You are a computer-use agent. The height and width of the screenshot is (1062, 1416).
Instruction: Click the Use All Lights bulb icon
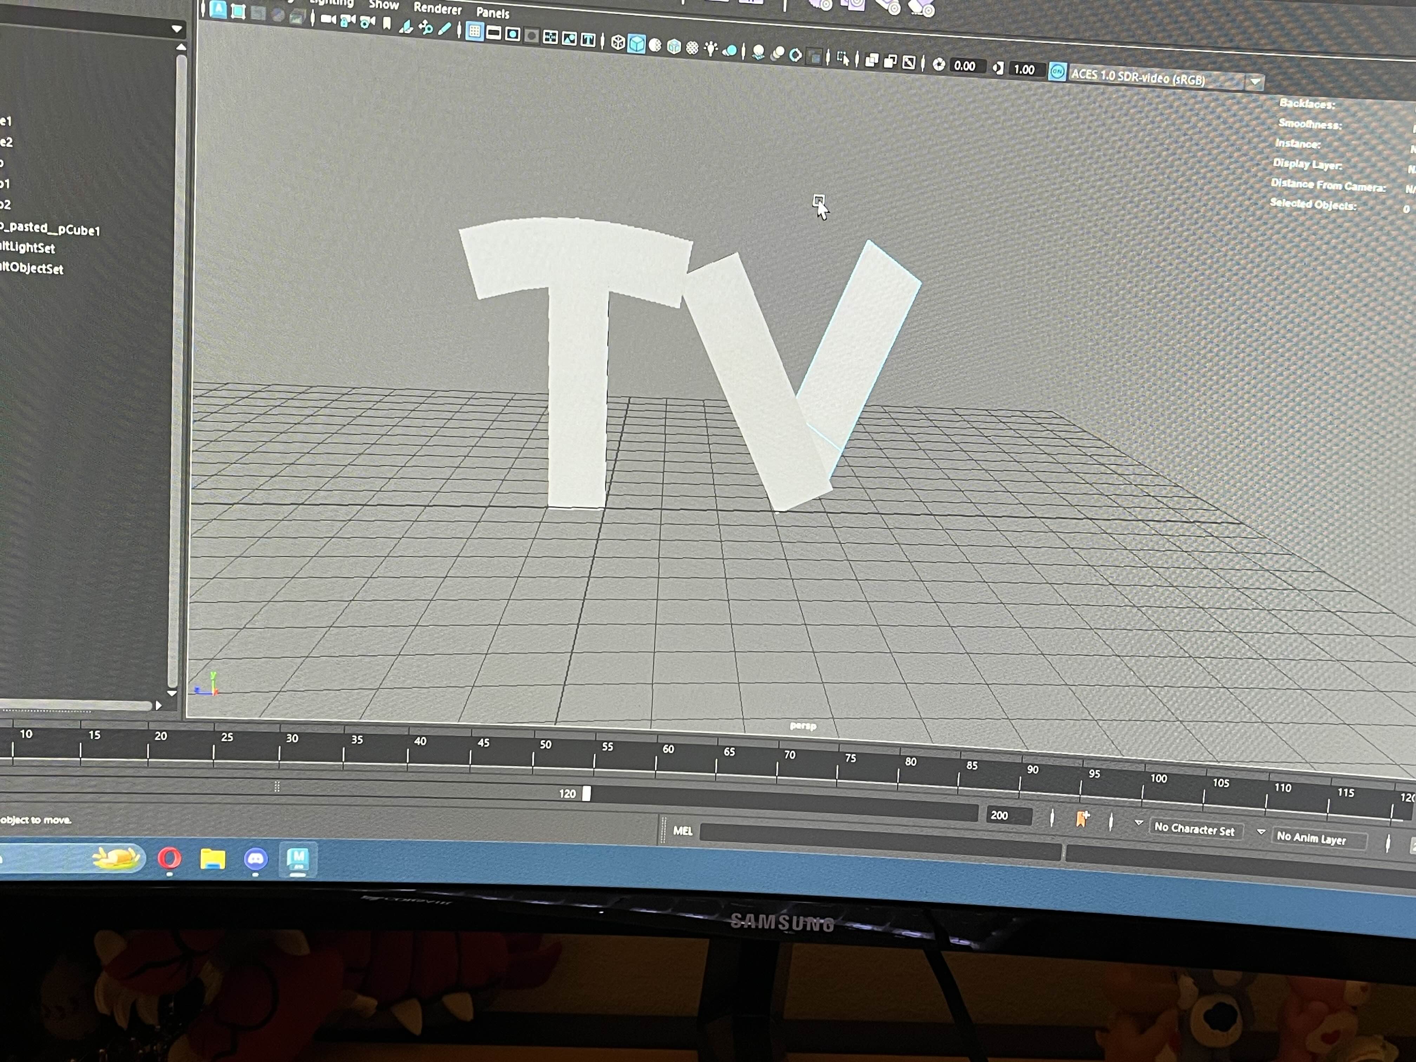tap(710, 49)
